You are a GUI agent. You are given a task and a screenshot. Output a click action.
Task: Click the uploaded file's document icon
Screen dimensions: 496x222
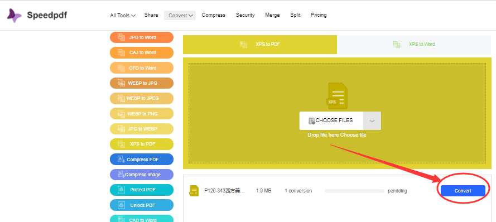click(x=194, y=191)
